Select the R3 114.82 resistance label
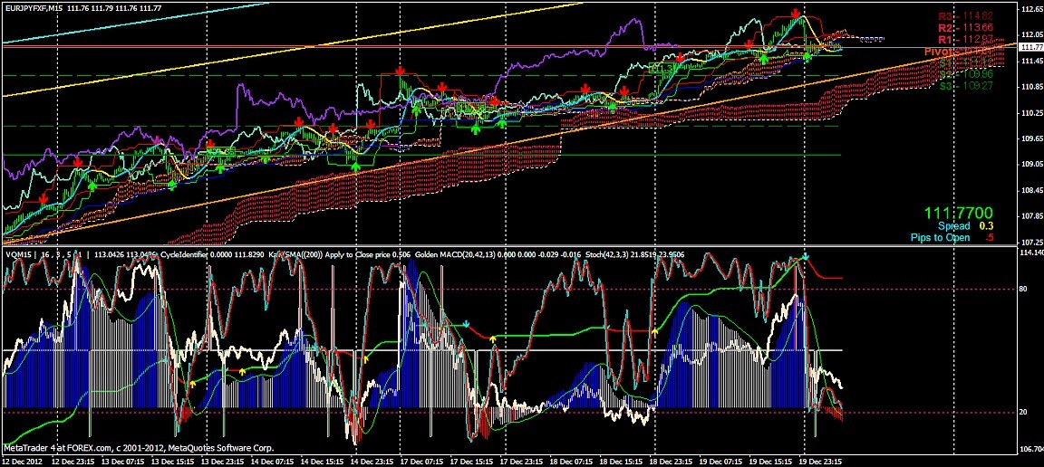Screen dimensions: 1044x467 965,16
